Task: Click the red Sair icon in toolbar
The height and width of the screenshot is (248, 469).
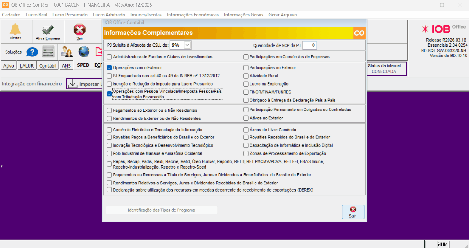Action: tap(79, 30)
